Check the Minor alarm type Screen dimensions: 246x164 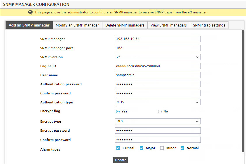click(x=162, y=148)
